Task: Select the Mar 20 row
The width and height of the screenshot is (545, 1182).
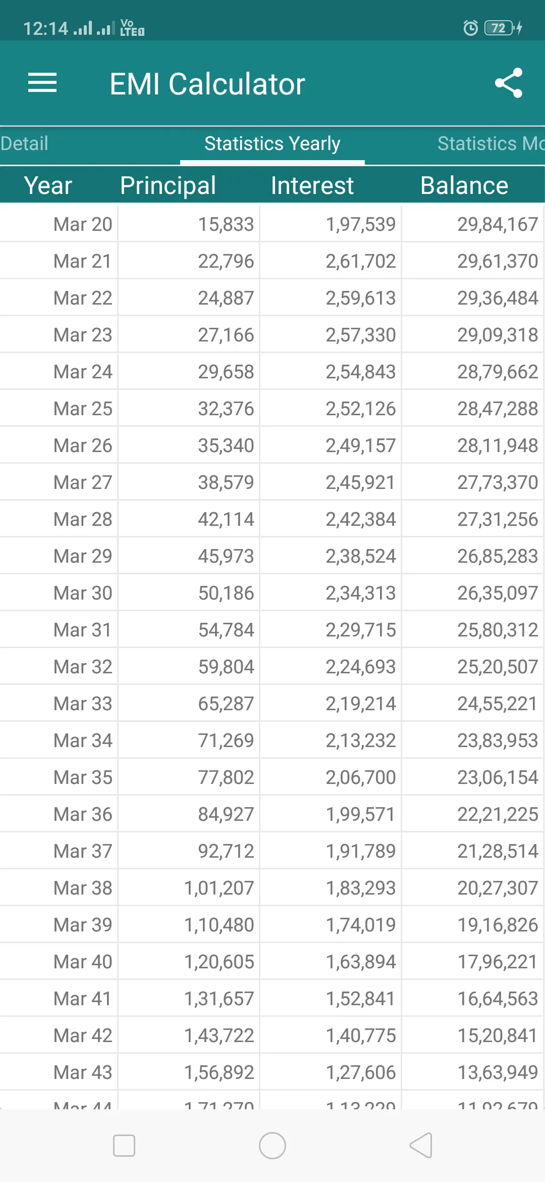Action: (x=272, y=224)
